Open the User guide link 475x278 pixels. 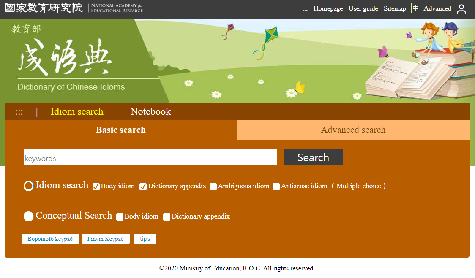(363, 8)
